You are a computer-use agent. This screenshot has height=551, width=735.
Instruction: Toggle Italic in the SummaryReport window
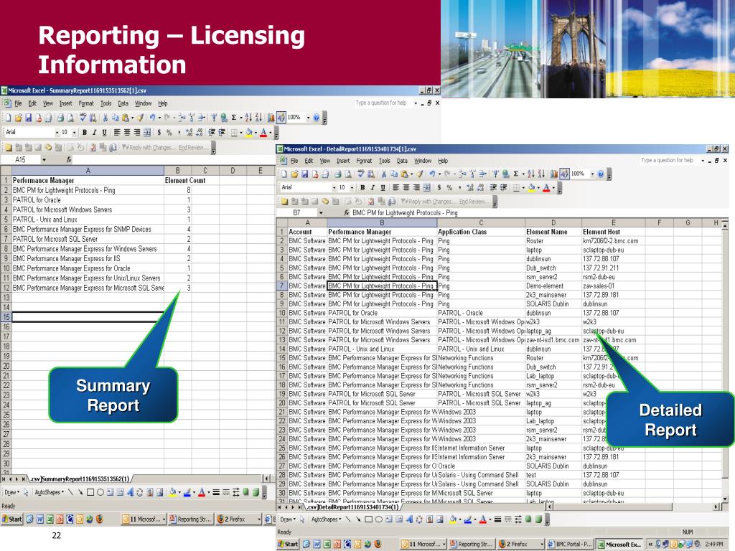point(94,133)
